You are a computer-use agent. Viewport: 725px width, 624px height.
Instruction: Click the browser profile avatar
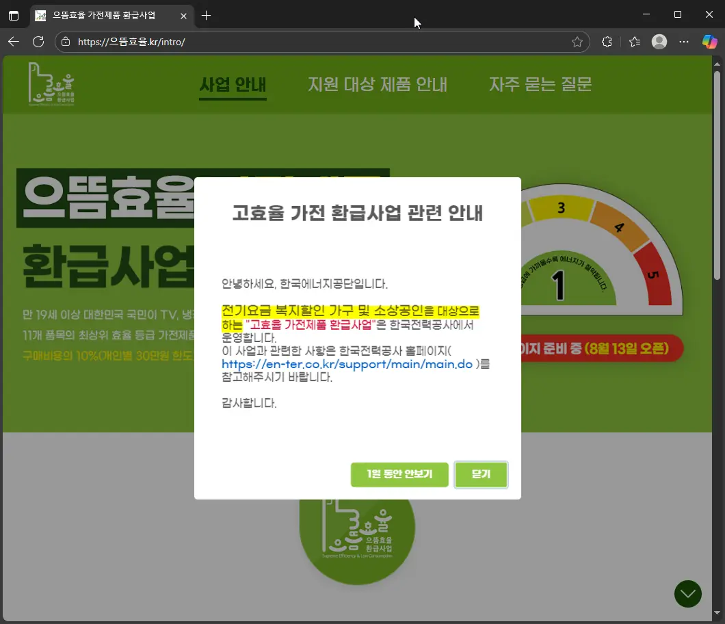click(x=659, y=42)
